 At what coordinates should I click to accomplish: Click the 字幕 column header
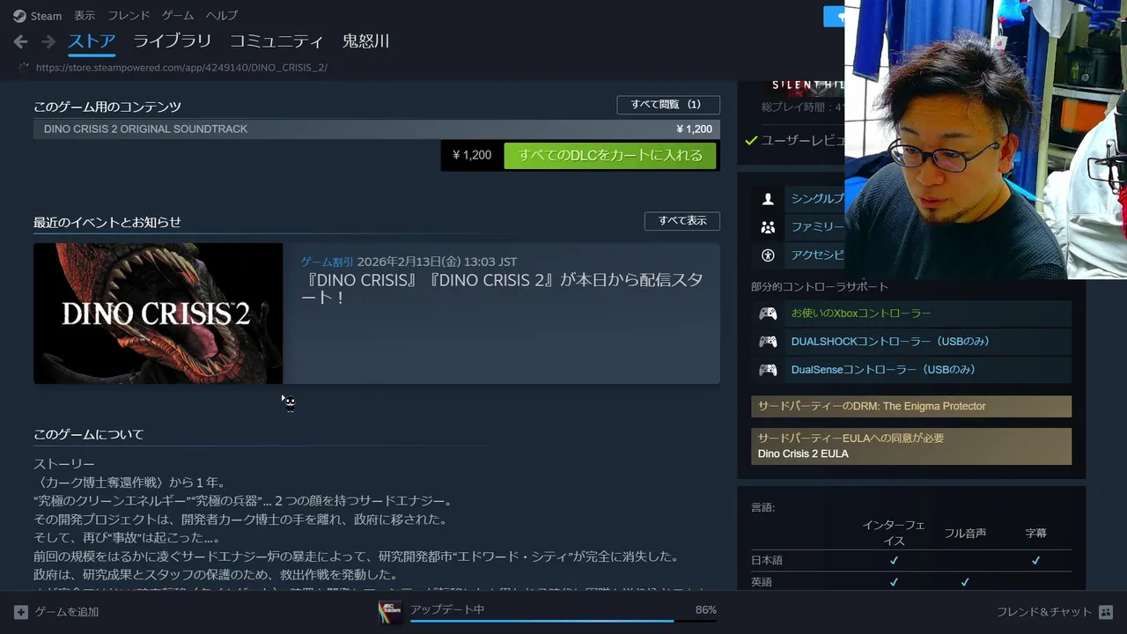point(1035,534)
